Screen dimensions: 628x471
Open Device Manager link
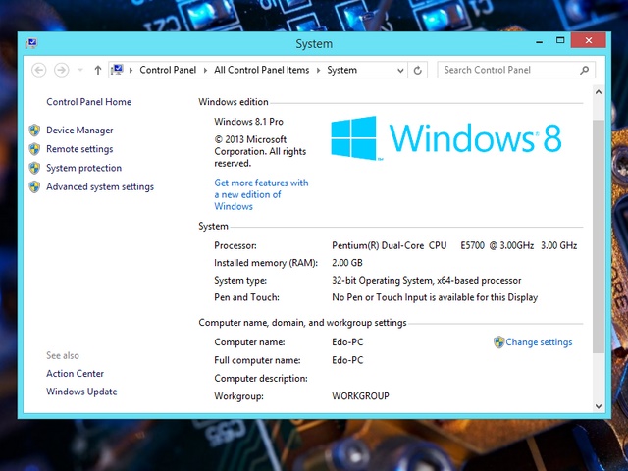(x=79, y=131)
